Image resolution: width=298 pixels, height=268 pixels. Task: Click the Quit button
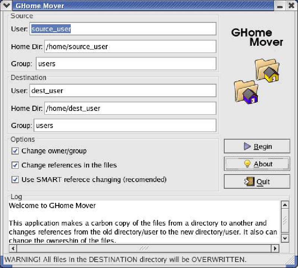(257, 182)
